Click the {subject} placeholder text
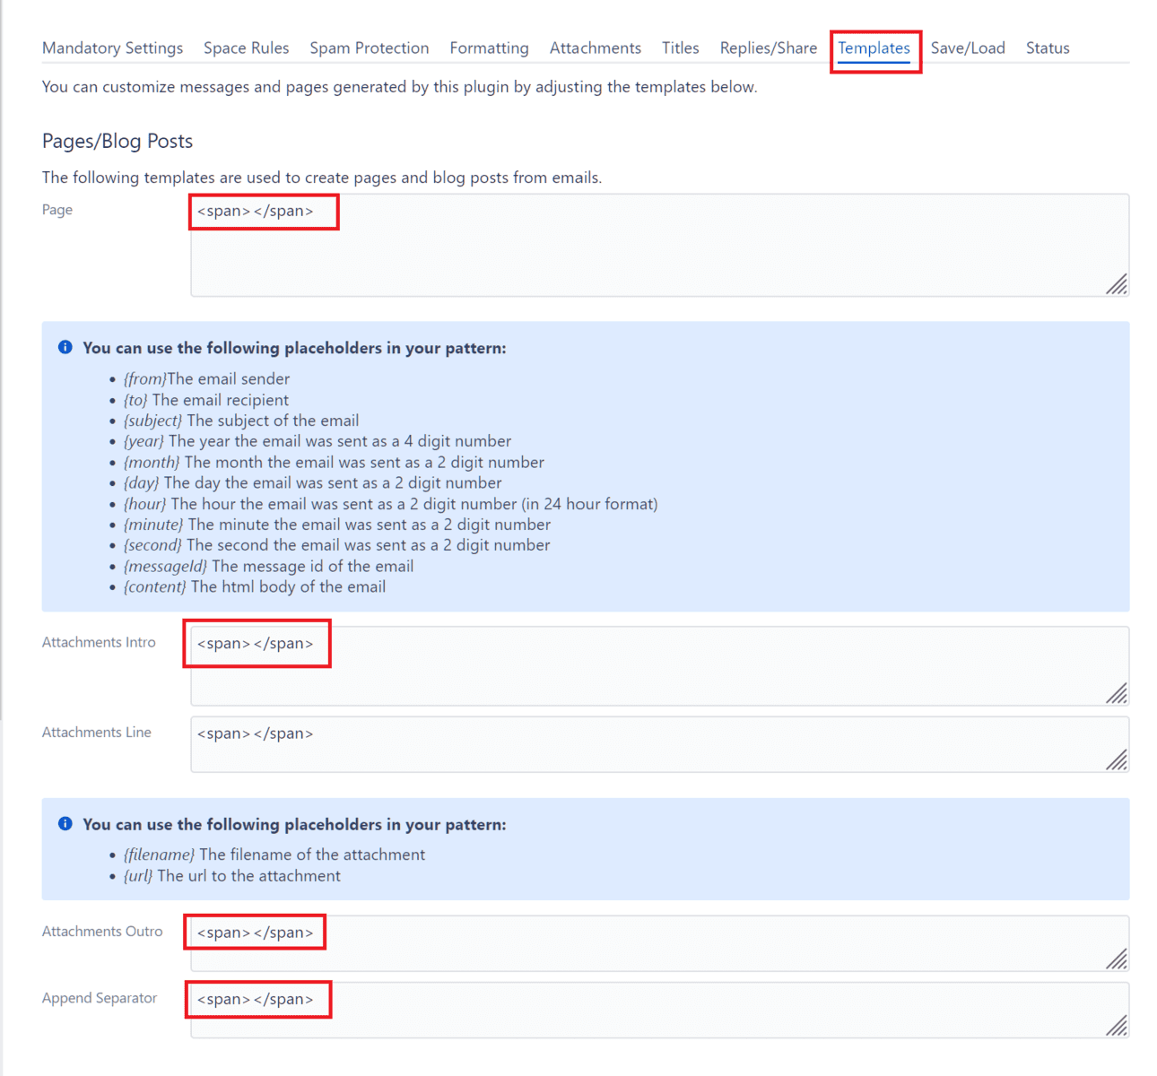 click(x=152, y=421)
